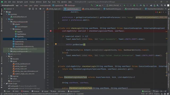The height and width of the screenshot is (95, 170).
Task: Select AppEntity in project tree
Action: [20, 37]
